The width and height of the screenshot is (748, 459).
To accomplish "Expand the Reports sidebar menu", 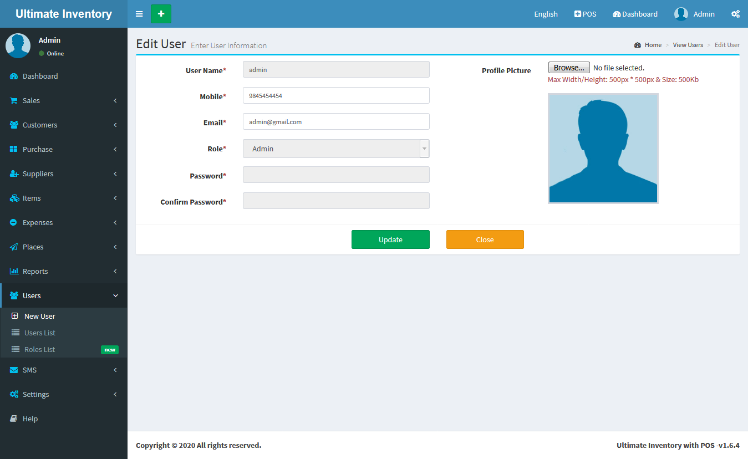I will (64, 272).
